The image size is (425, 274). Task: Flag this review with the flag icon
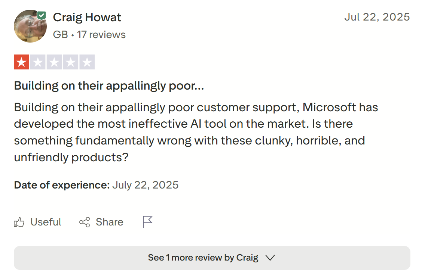(148, 222)
